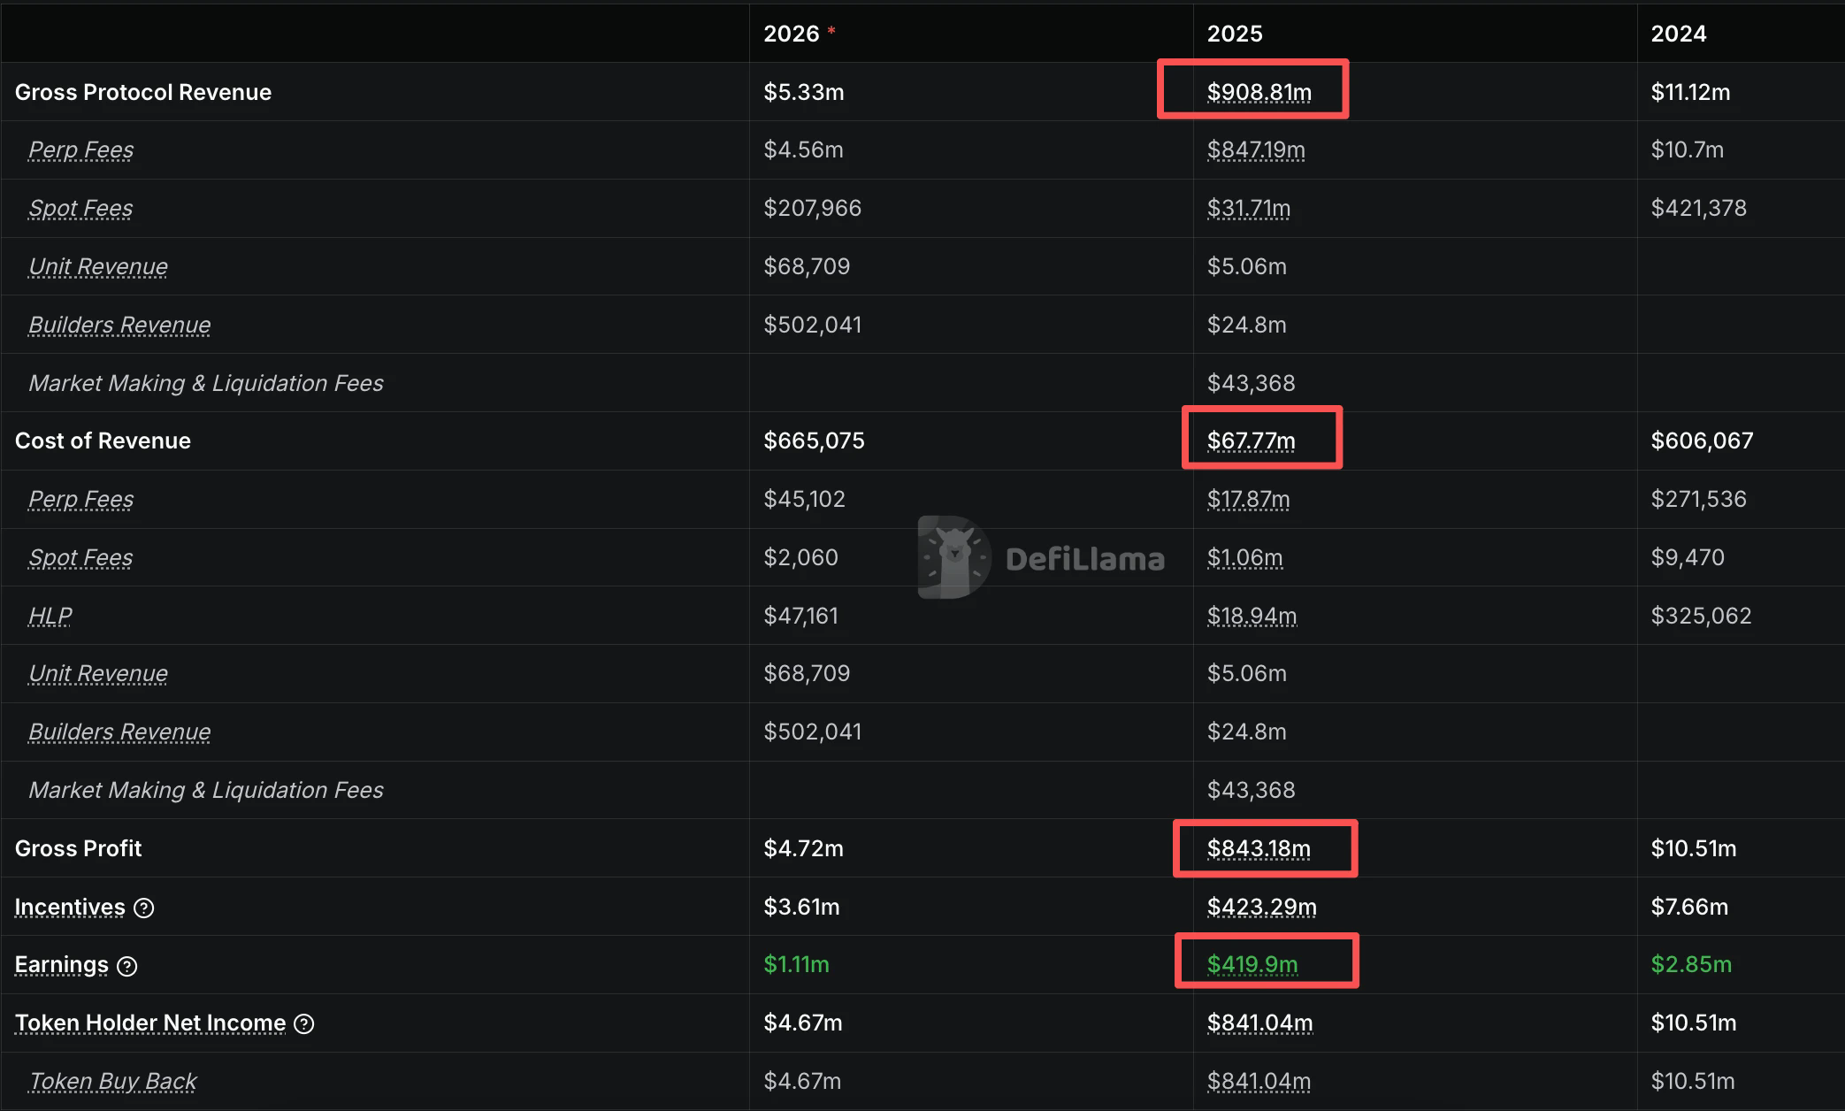Open the 2025 Gross Profit value $843.18m
Image resolution: width=1845 pixels, height=1111 pixels.
[1259, 848]
